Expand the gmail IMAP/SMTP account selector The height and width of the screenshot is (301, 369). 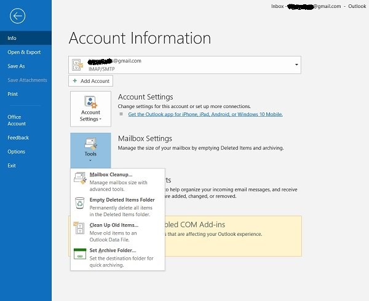point(184,65)
